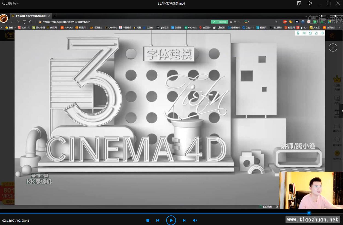Open the 致设计 bookmark
The width and height of the screenshot is (343, 225).
pos(177,28)
